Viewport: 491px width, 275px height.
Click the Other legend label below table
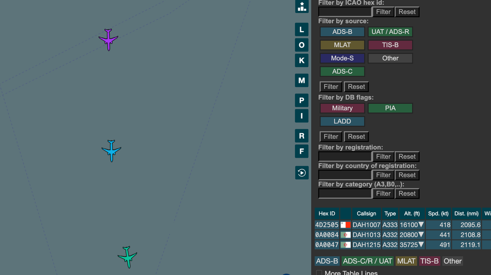(x=453, y=261)
